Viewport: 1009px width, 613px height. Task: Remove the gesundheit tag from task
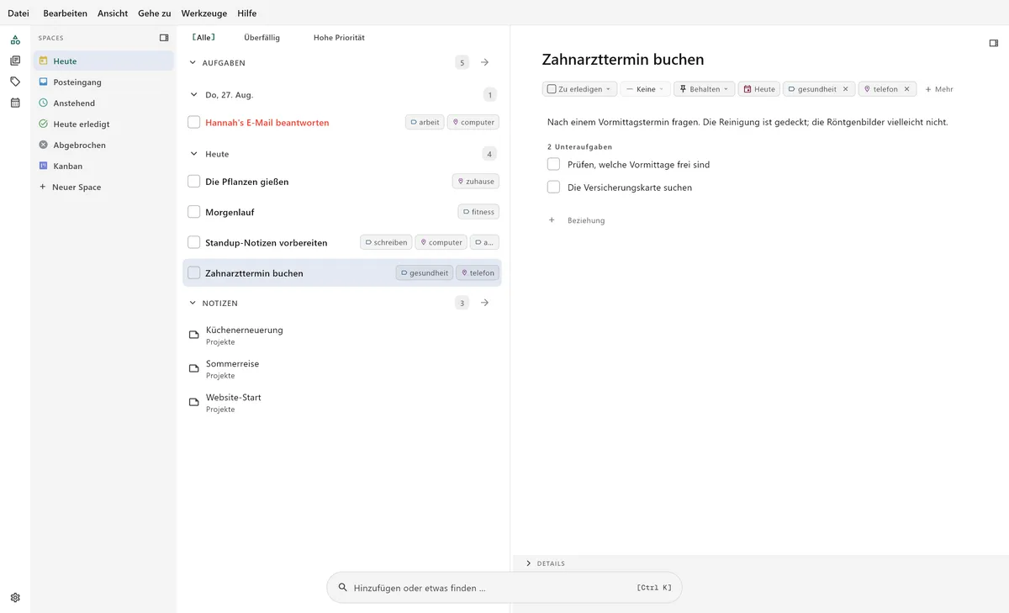pyautogui.click(x=845, y=89)
